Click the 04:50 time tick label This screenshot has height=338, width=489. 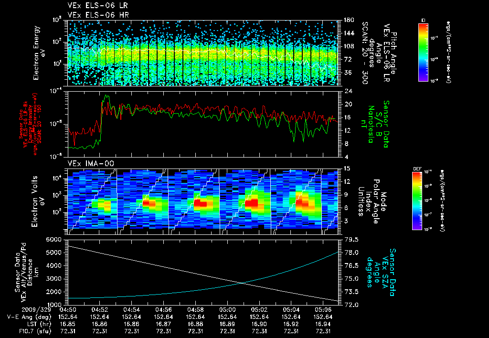tap(68, 310)
